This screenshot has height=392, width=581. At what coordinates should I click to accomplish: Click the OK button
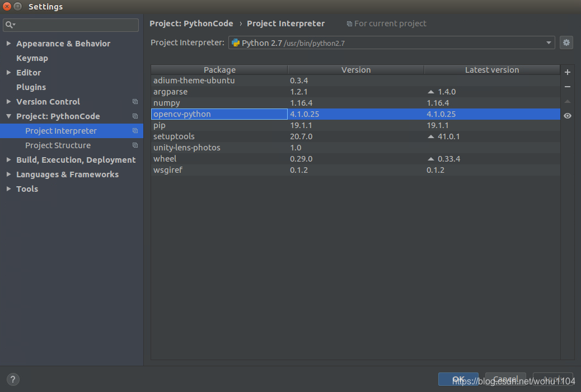click(x=458, y=379)
